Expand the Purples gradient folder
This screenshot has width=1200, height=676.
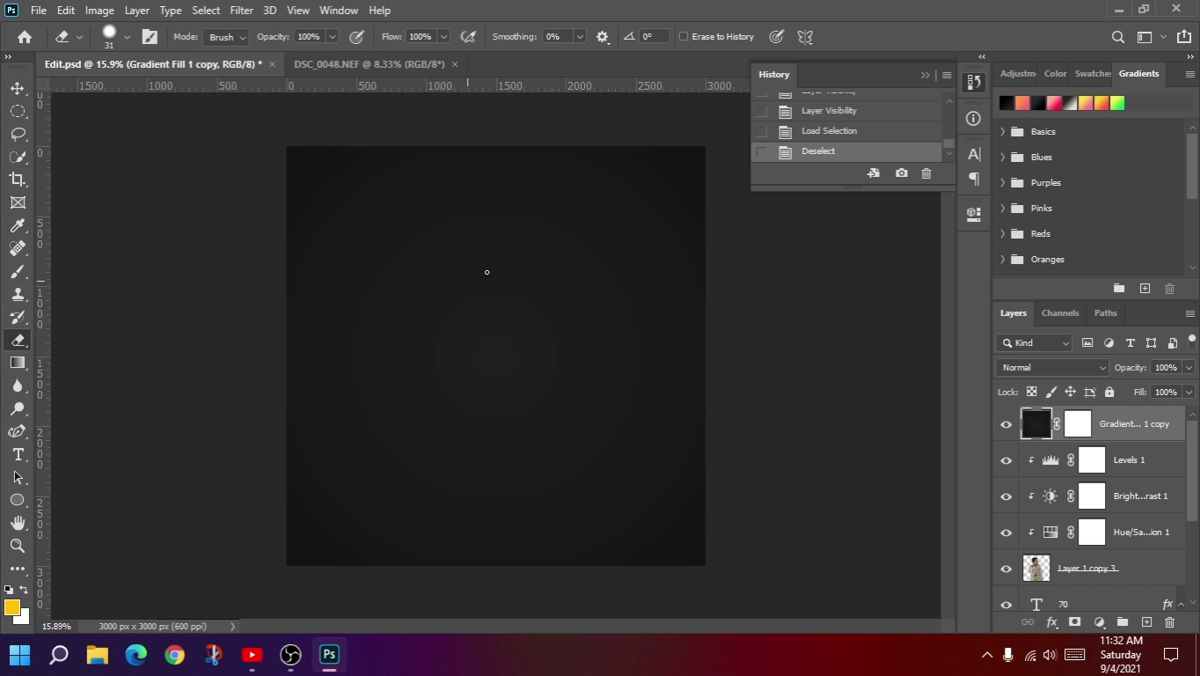[1003, 183]
